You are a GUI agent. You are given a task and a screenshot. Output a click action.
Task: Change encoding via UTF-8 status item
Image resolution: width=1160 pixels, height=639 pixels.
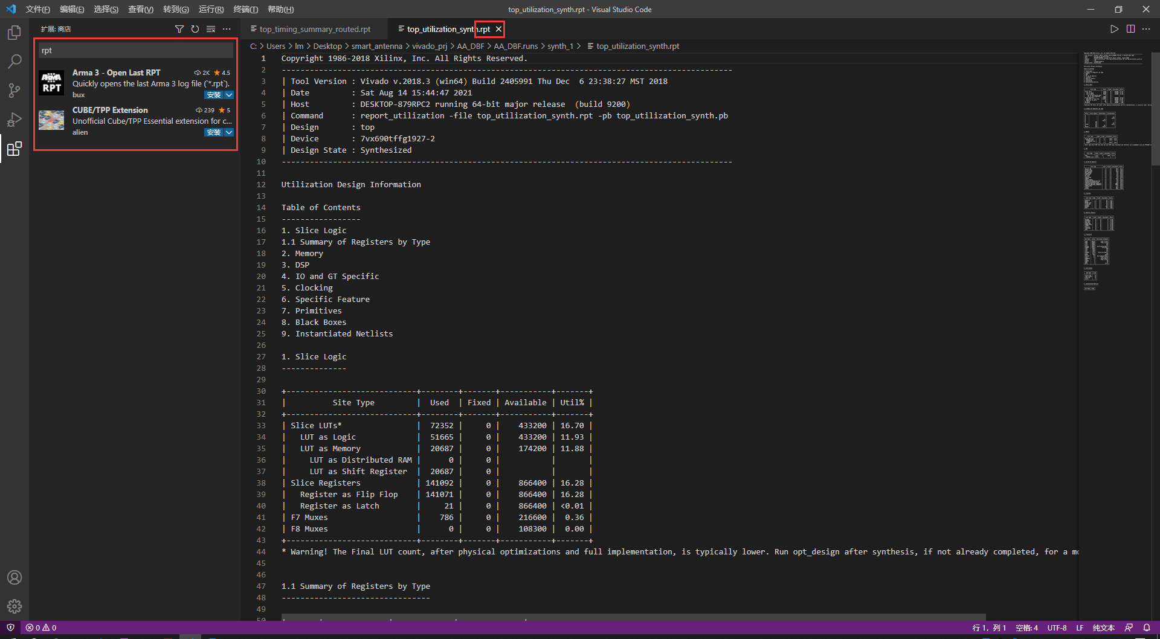pyautogui.click(x=1057, y=628)
